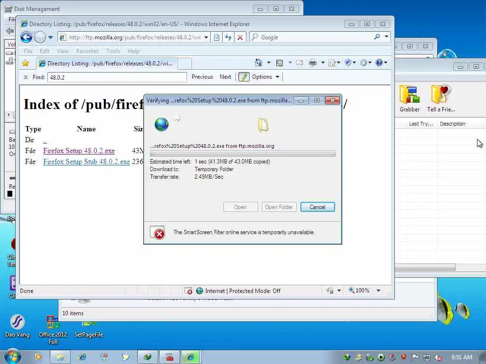This screenshot has height=364, width=486.
Task: Click the red Stop loading X
Action: pyautogui.click(x=240, y=37)
